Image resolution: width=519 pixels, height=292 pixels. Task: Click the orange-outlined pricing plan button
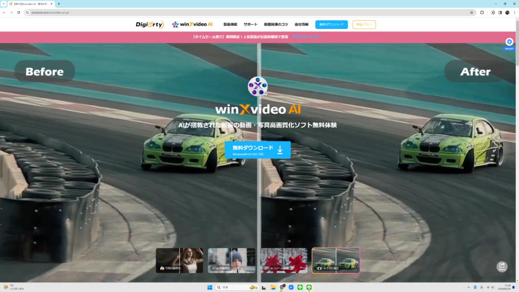(364, 24)
